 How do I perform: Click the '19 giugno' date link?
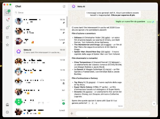(90, 82)
